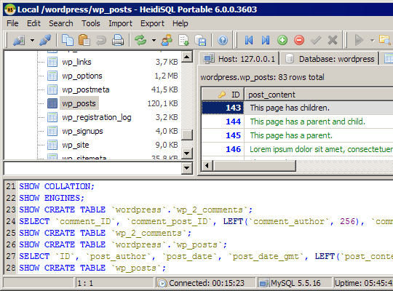393x291 pixels.
Task: Click the Copy toolbar icon
Action: pyautogui.click(x=68, y=40)
